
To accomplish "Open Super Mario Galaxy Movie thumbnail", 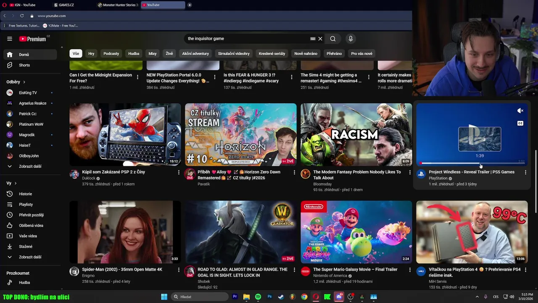I will click(x=356, y=232).
